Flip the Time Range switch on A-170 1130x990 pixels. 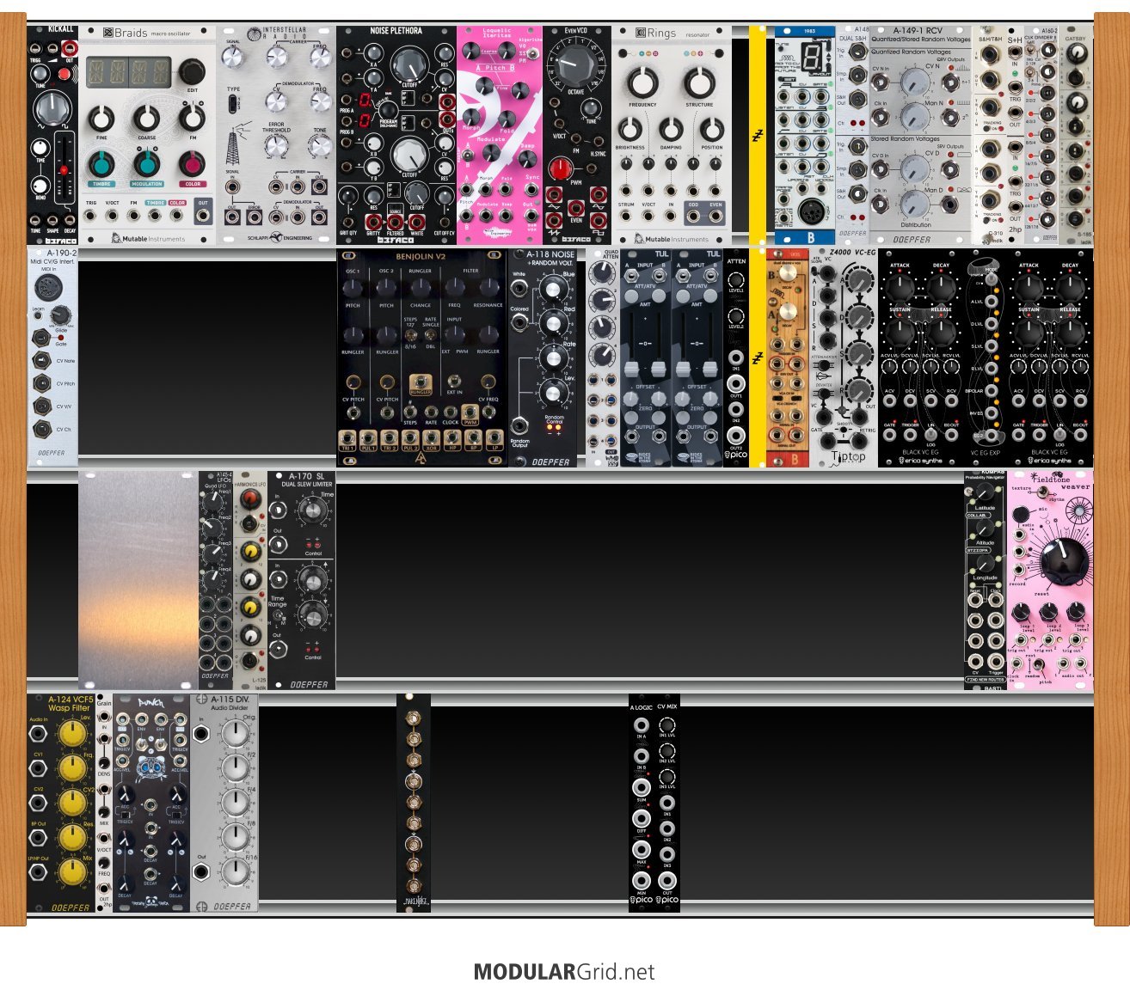tap(278, 616)
